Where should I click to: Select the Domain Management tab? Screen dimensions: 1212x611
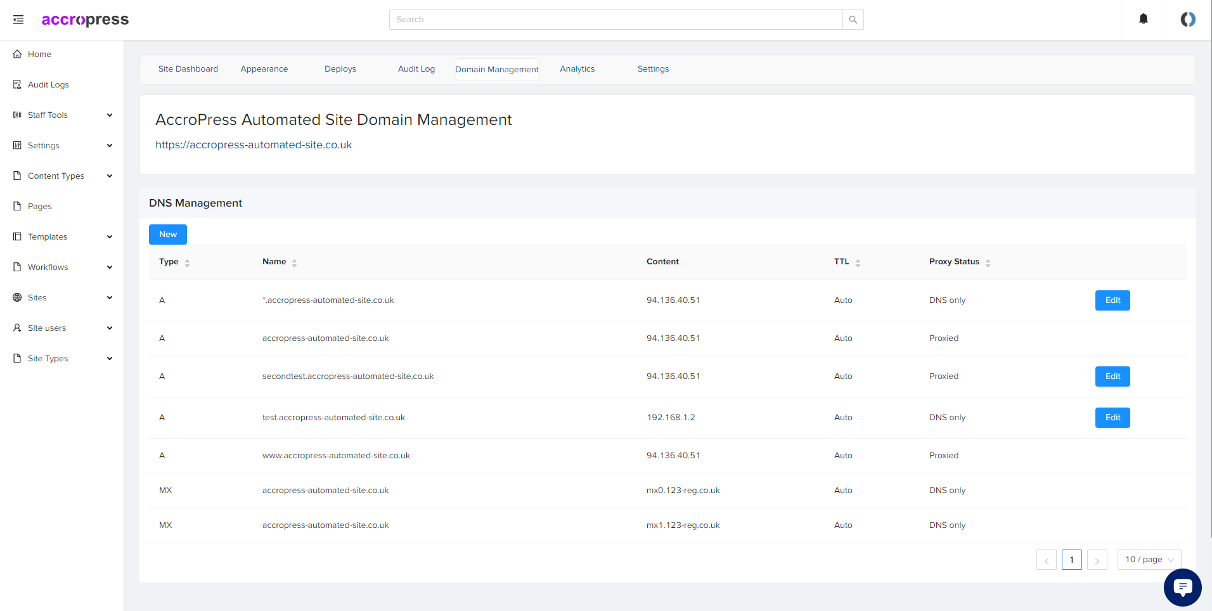[497, 70]
